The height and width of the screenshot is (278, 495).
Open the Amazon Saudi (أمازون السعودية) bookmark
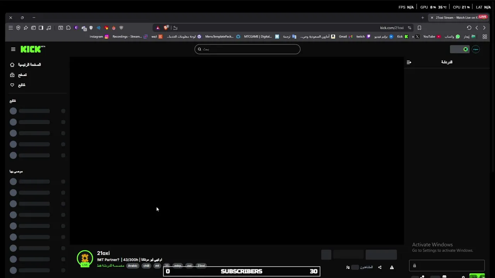tap(317, 37)
